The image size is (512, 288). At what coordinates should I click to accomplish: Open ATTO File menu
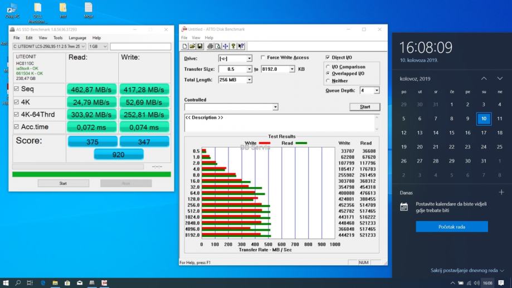pyautogui.click(x=184, y=38)
